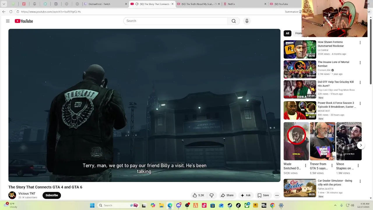Screen dimensions: 373x210
Task: Reload the page
Action: [11, 12]
